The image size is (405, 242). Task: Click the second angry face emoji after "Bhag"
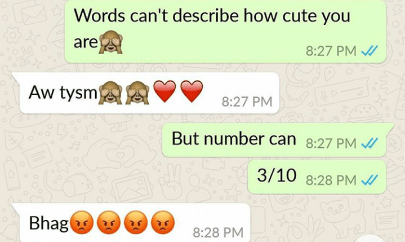pos(109,222)
